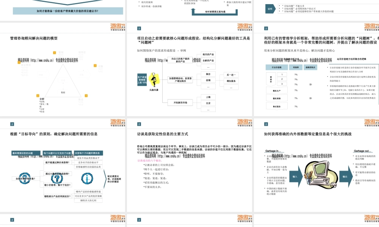Screen dimensions: 379x227
Task: Click the question mark icon in the sub-question column
Action: point(57,179)
